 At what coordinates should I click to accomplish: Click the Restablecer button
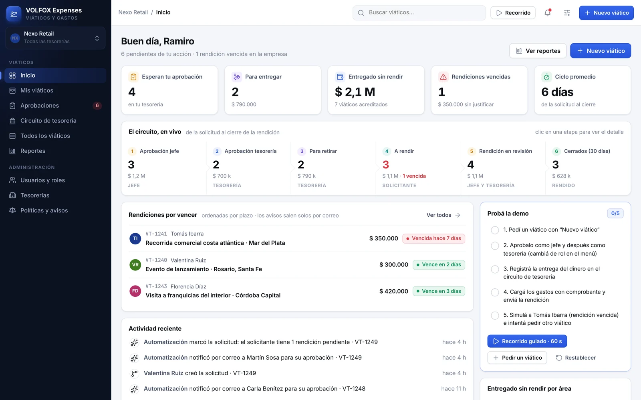tap(576, 358)
